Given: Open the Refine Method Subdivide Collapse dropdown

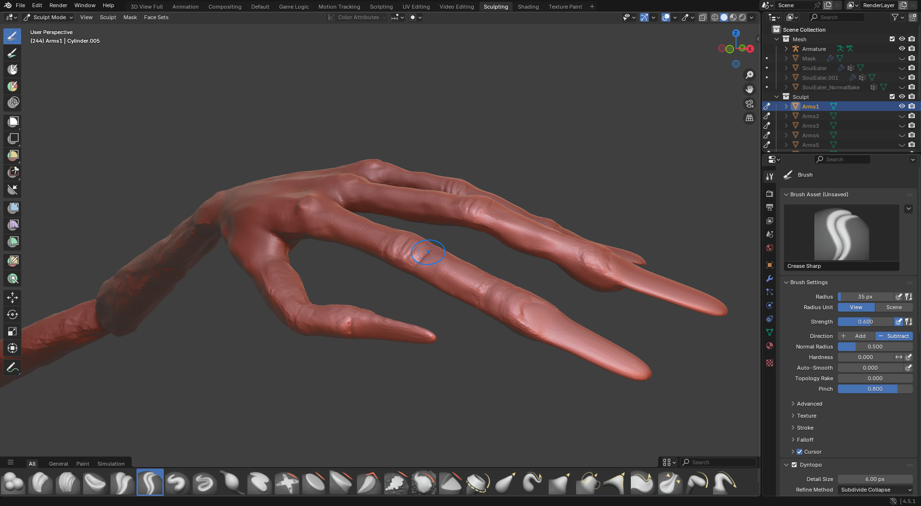Looking at the screenshot, I should click(875, 490).
